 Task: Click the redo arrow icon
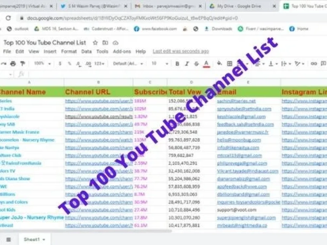(x=3, y=64)
